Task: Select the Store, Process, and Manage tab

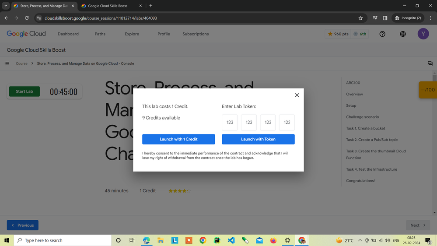Action: [44, 6]
